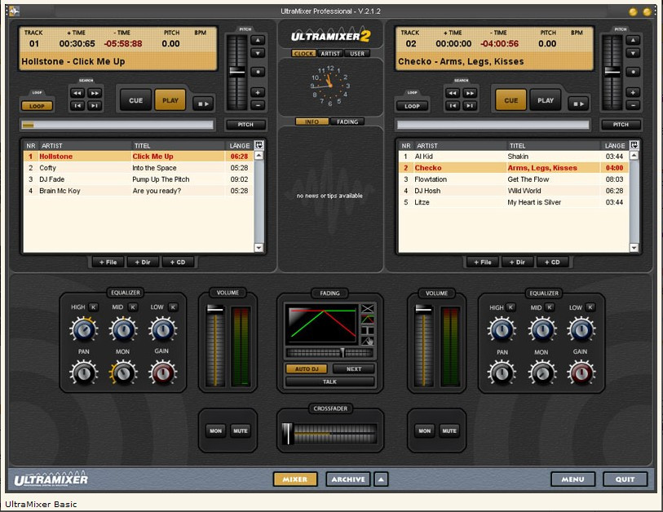Click right playlist + CD button
The height and width of the screenshot is (512, 663).
tap(552, 263)
